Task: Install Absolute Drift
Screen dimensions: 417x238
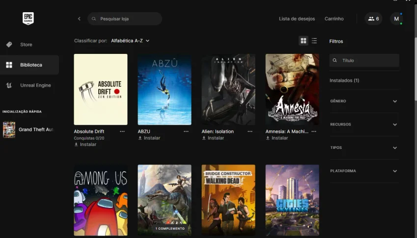Action: (85, 144)
